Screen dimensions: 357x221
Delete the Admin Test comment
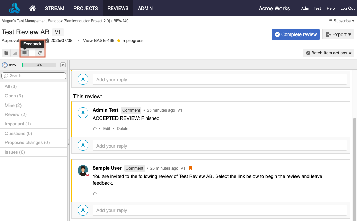pyautogui.click(x=122, y=129)
